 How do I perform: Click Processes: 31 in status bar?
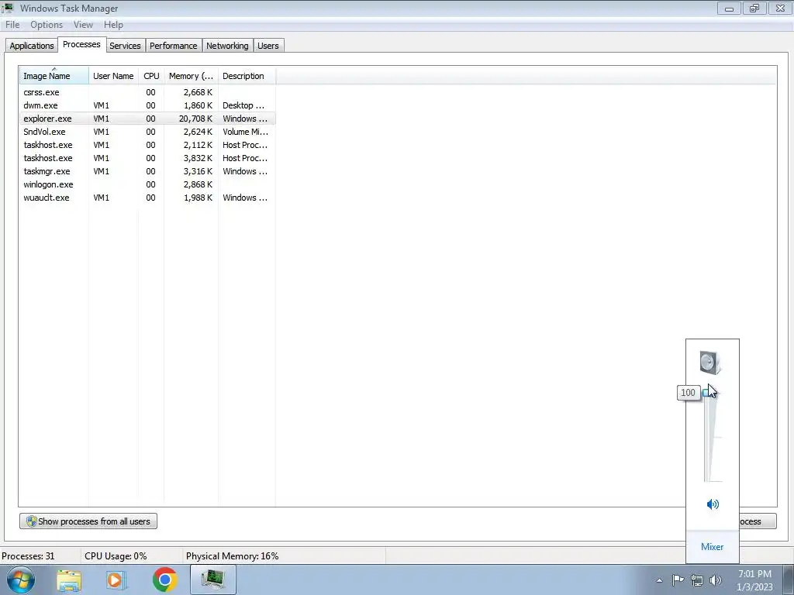(28, 556)
